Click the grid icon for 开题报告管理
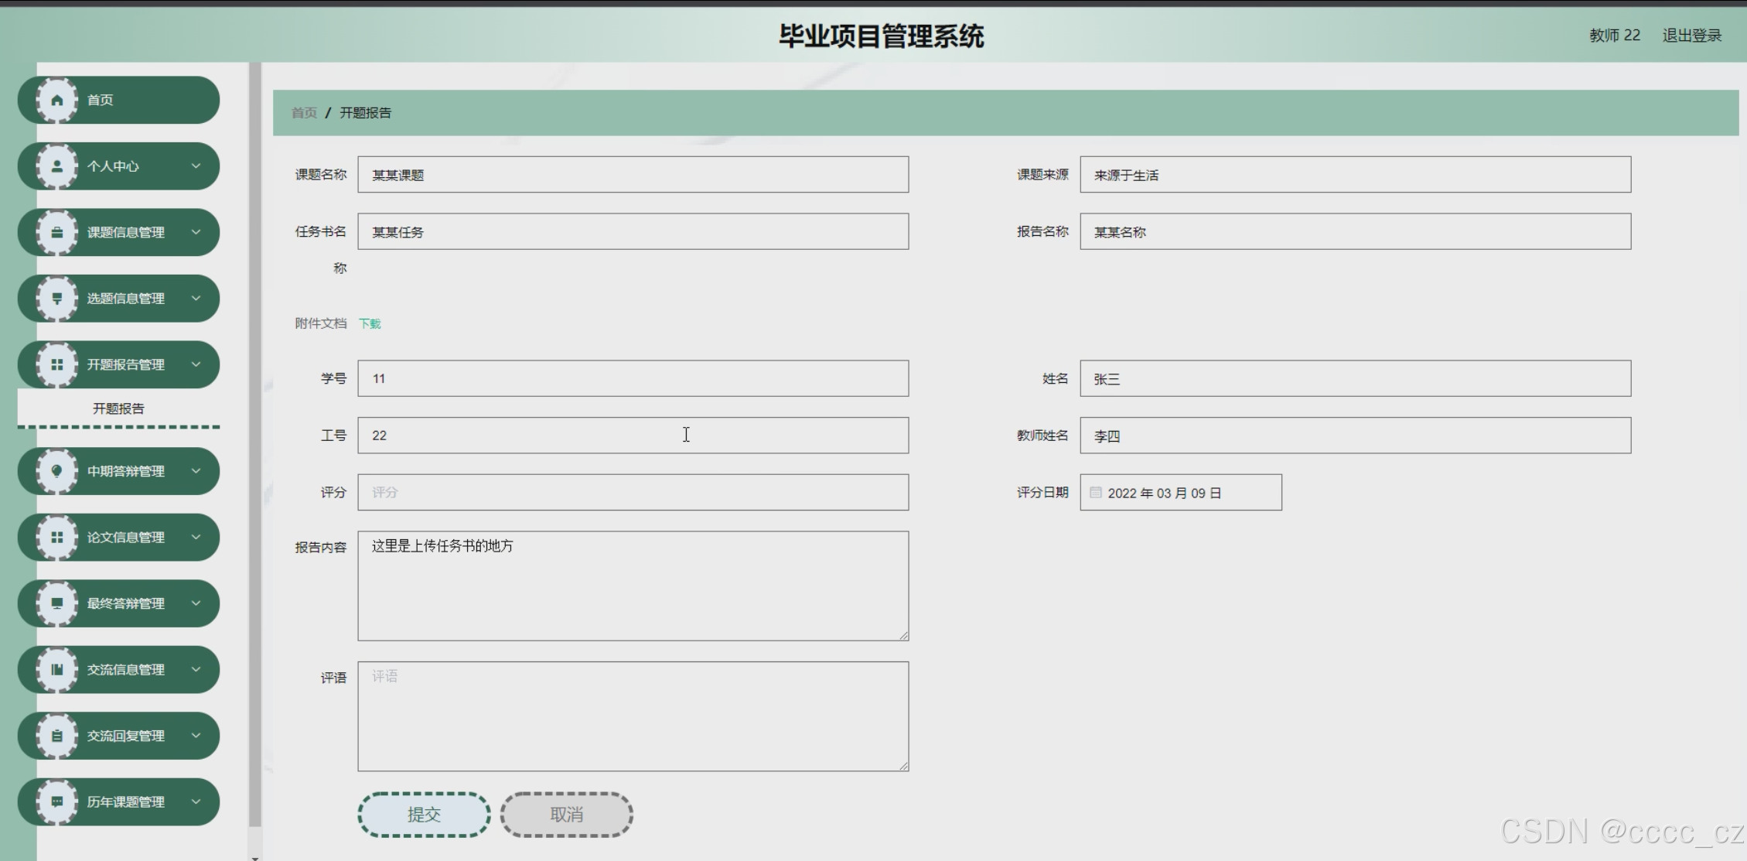The height and width of the screenshot is (861, 1747). point(57,364)
